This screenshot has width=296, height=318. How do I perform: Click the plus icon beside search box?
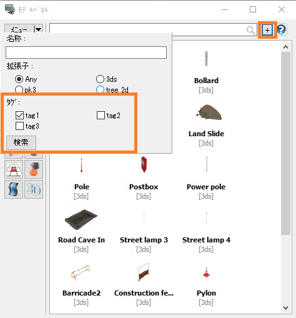(x=267, y=30)
